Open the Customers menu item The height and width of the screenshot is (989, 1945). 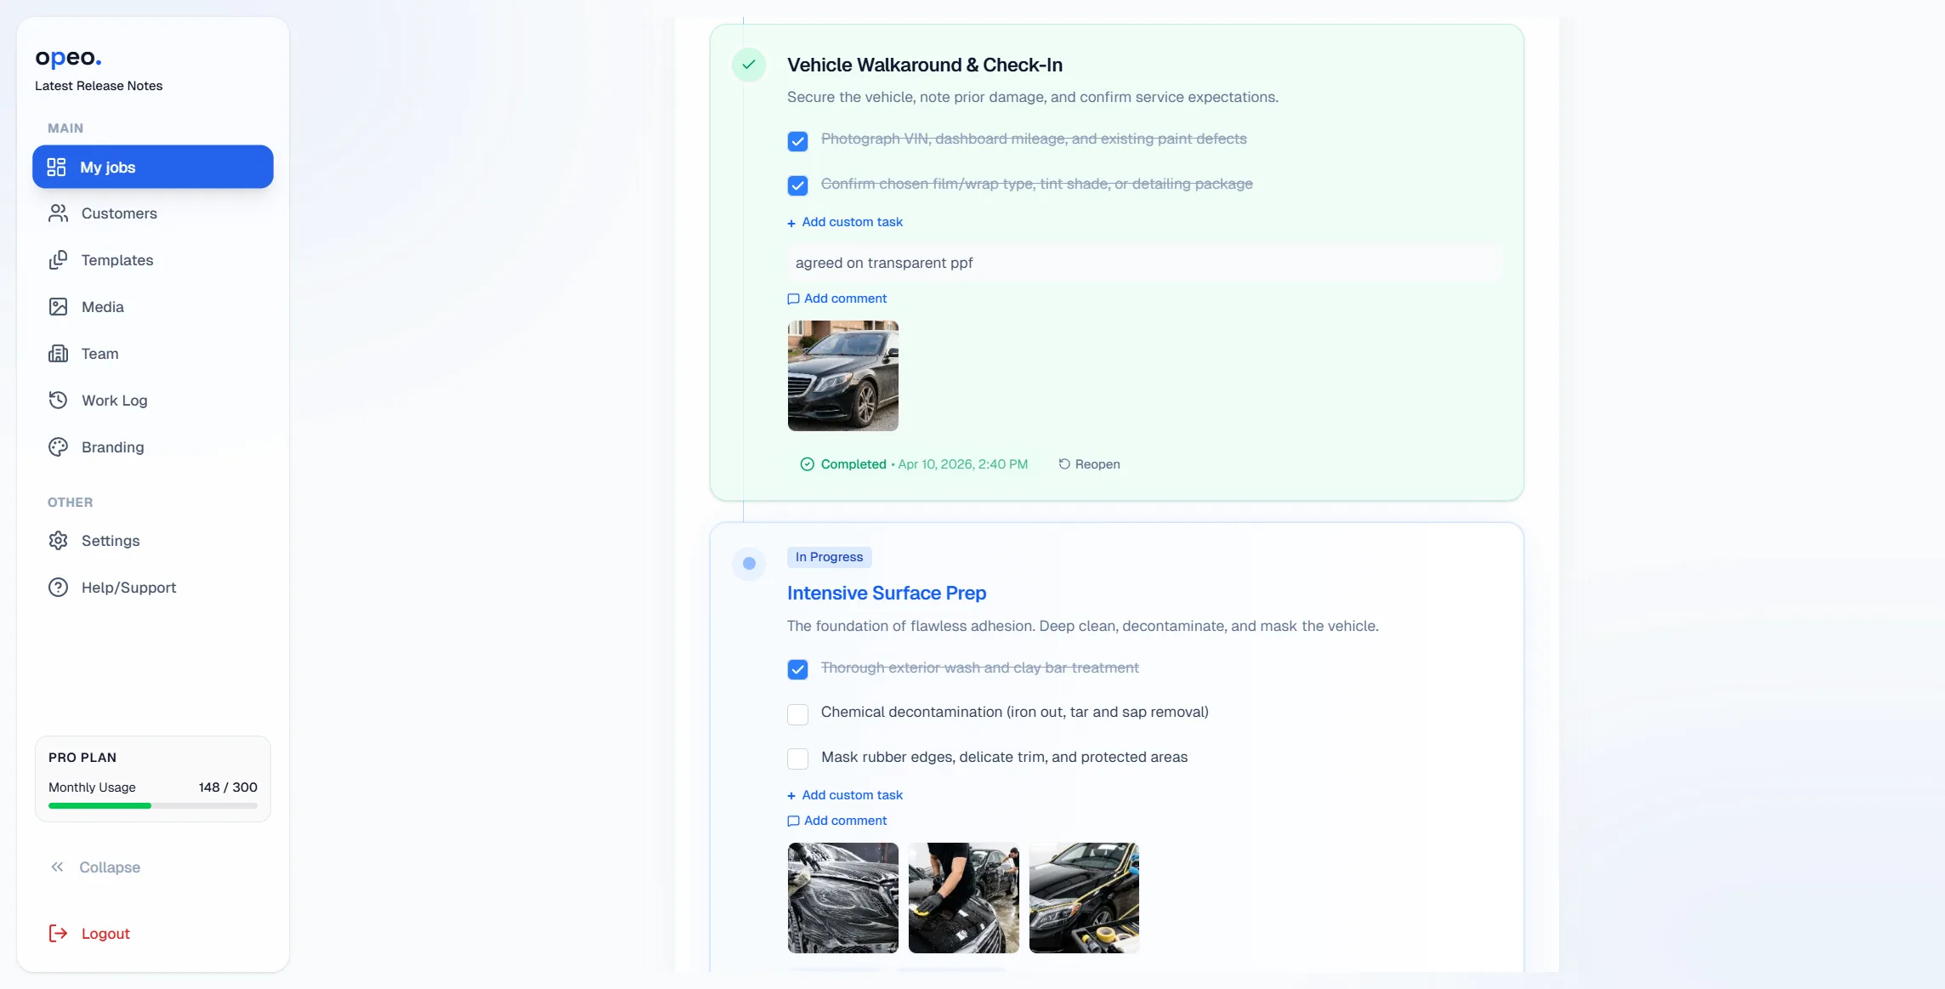click(x=153, y=213)
